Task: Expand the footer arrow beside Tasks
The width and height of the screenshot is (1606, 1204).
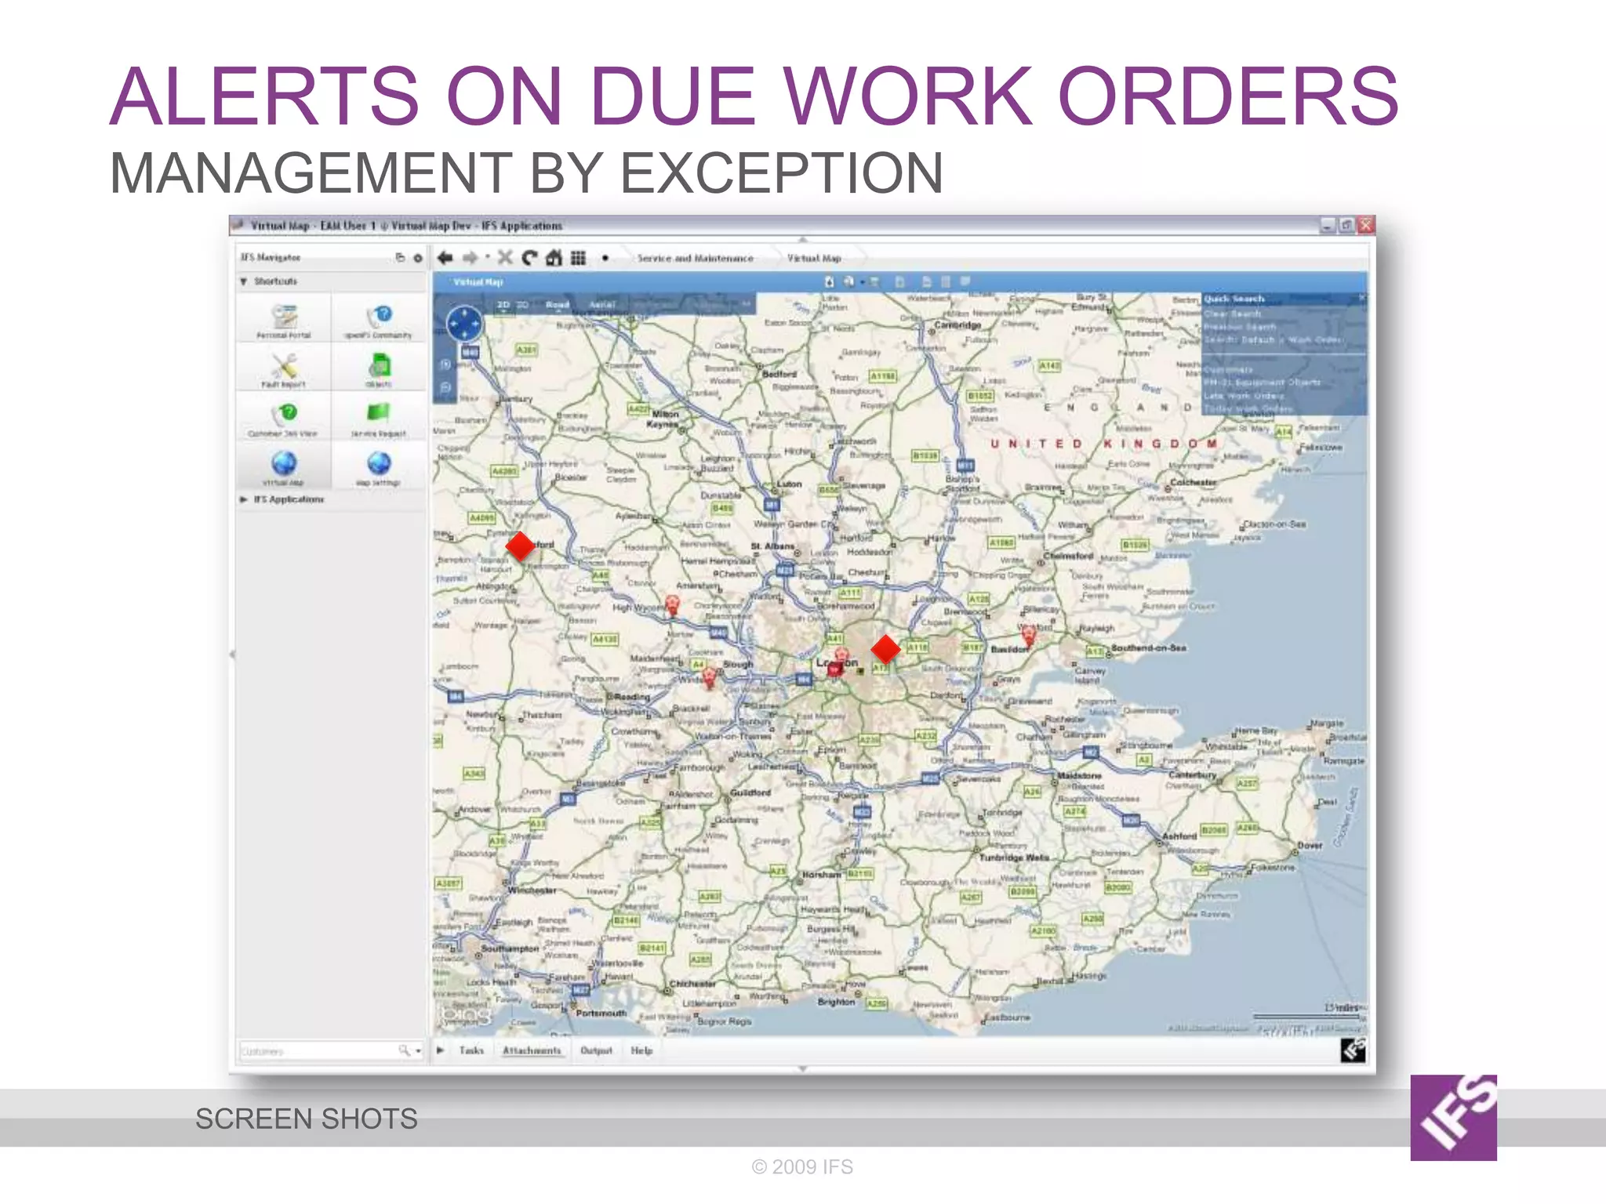Action: [x=441, y=1050]
